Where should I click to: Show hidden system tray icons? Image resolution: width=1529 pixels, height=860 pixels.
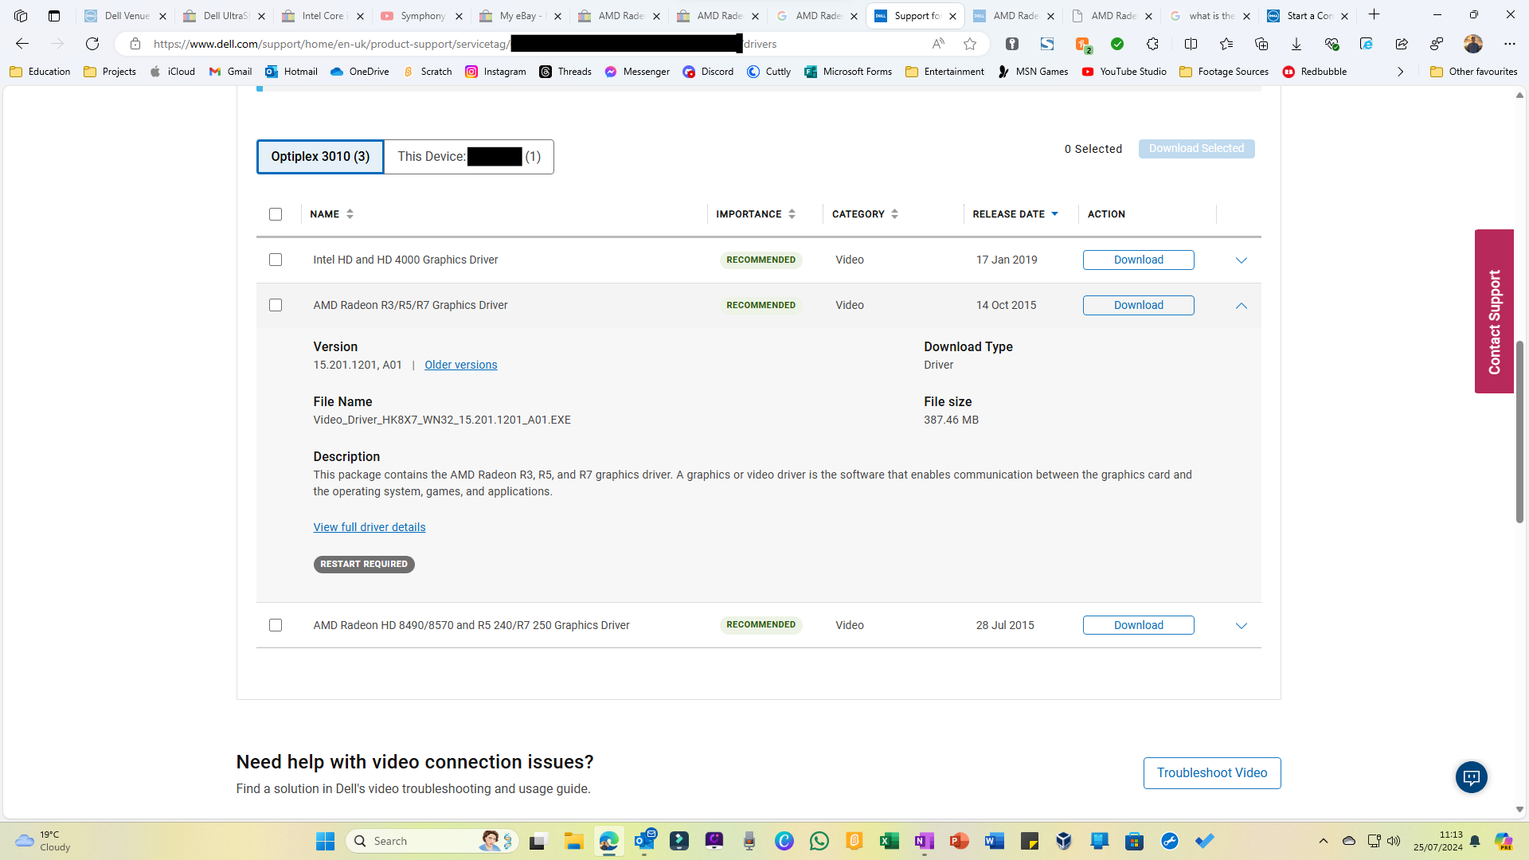1324,841
